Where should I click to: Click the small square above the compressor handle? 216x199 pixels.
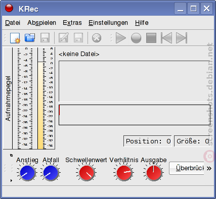click(x=11, y=155)
